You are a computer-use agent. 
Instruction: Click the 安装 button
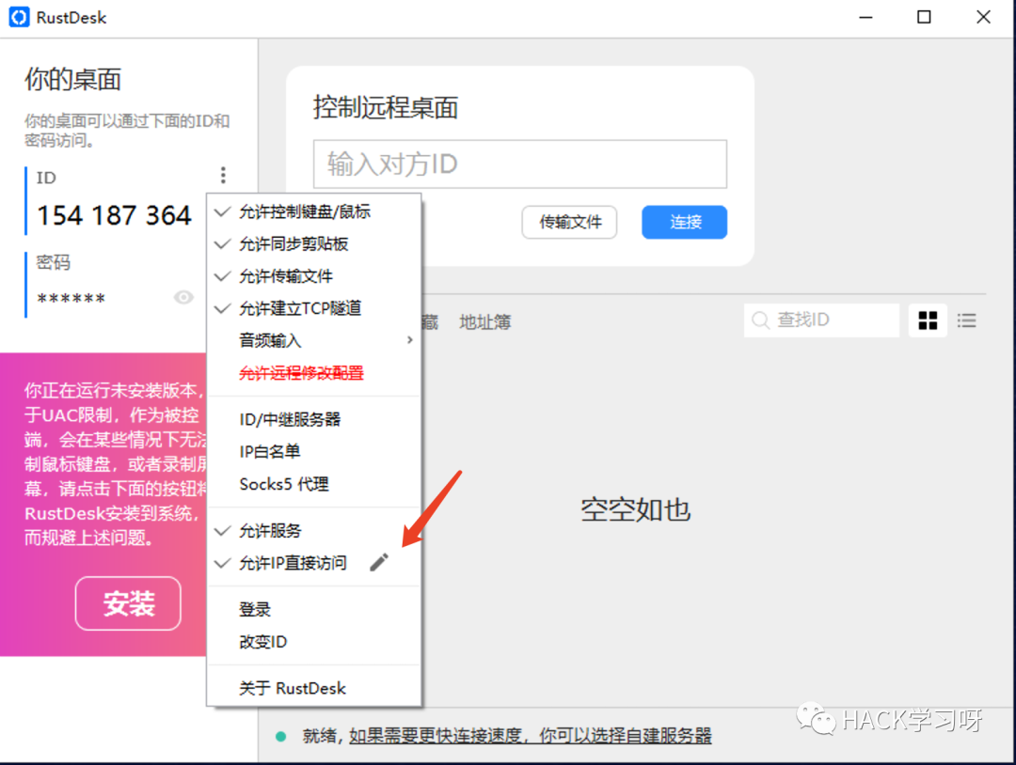[x=128, y=603]
